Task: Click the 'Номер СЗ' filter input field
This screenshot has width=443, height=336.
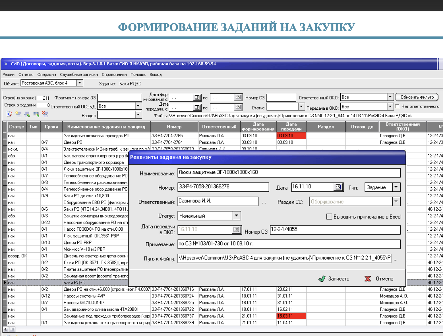Action: [x=281, y=98]
